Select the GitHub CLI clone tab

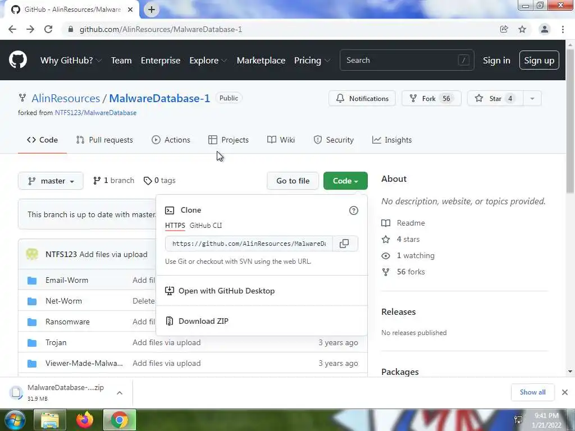tap(206, 226)
